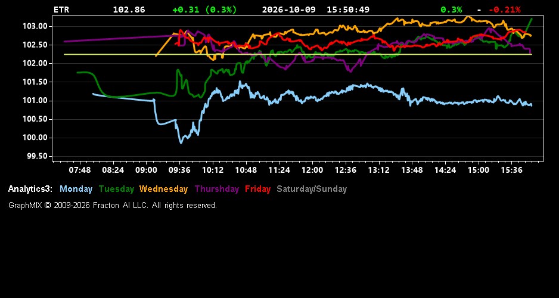Click the 101.50 price axis label
This screenshot has width=559, height=298.
[35, 82]
